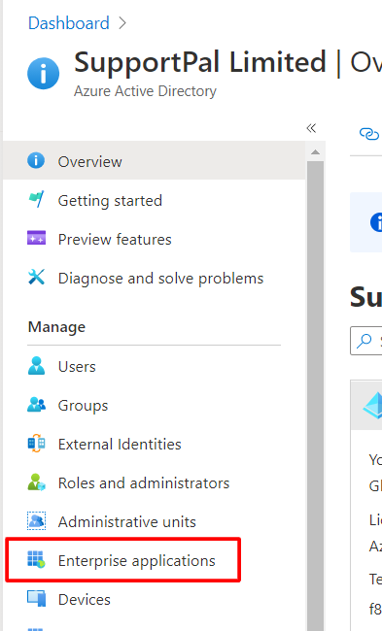
Task: Click the Diagnose and solve problems tools icon
Action: [x=36, y=277]
